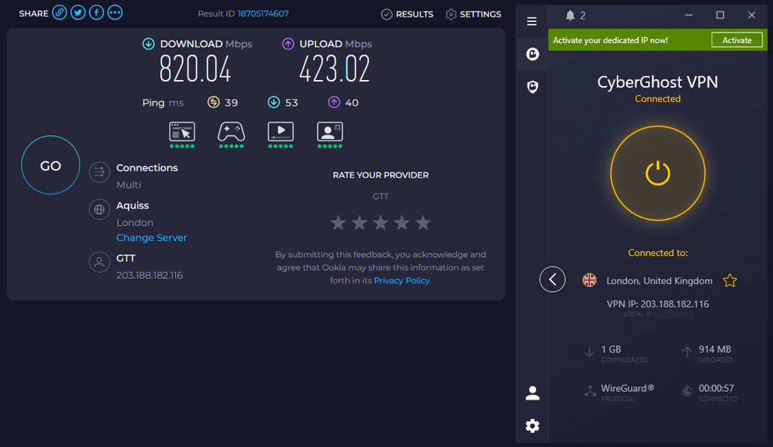Open Speedtest SETTINGS

click(473, 14)
